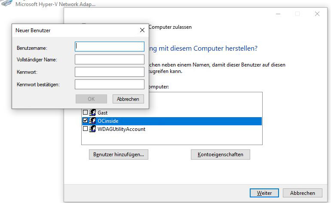Image resolution: width=331 pixels, height=203 pixels.
Task: Continue with the Weiter button
Action: coord(264,193)
